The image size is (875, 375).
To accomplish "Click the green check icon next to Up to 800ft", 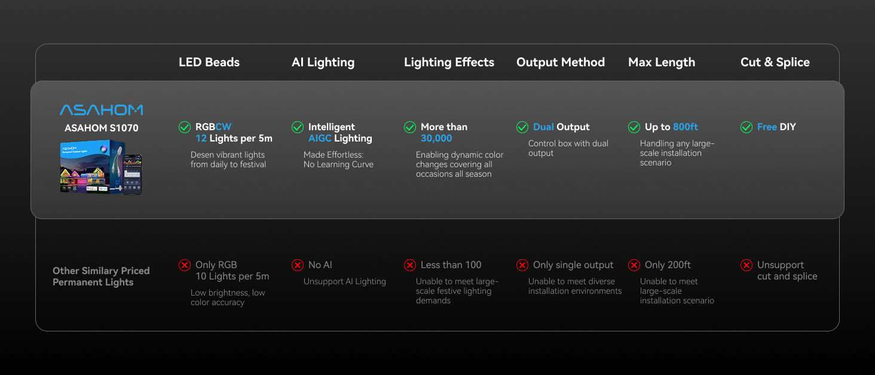I will pyautogui.click(x=634, y=127).
